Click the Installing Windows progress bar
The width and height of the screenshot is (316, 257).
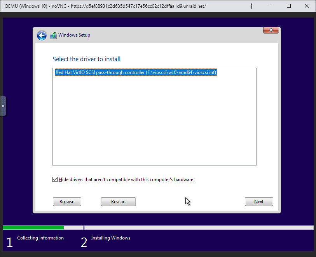(x=199, y=227)
